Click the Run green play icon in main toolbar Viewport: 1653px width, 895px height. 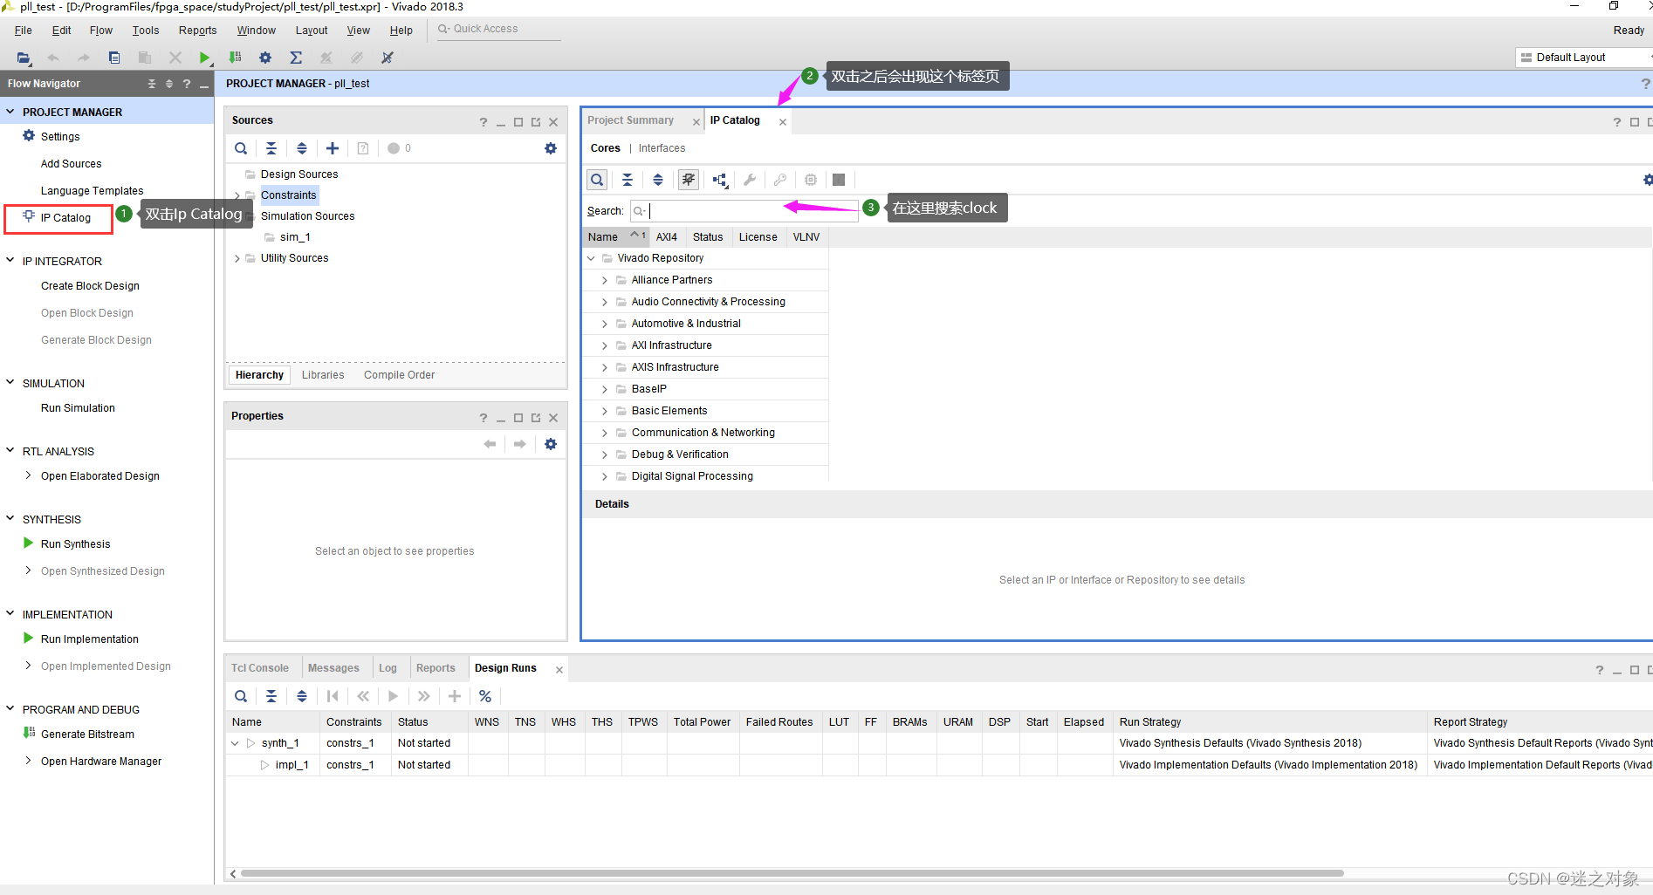tap(204, 58)
